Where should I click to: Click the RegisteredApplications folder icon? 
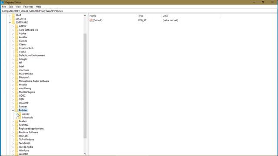point(17,129)
